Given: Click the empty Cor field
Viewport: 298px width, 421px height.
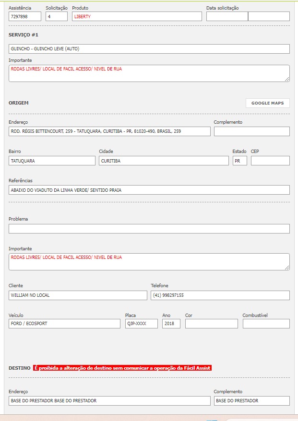Looking at the screenshot, I should pyautogui.click(x=211, y=324).
